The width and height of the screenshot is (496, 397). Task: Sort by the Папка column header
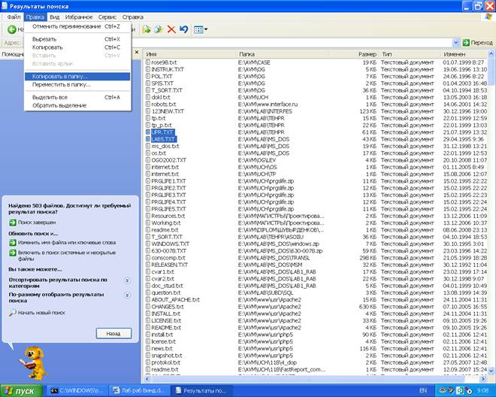click(x=283, y=54)
